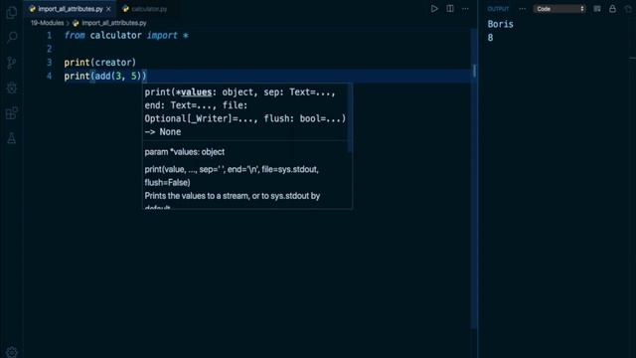
Task: Click the signature hint popup scrollbar
Action: (350, 117)
